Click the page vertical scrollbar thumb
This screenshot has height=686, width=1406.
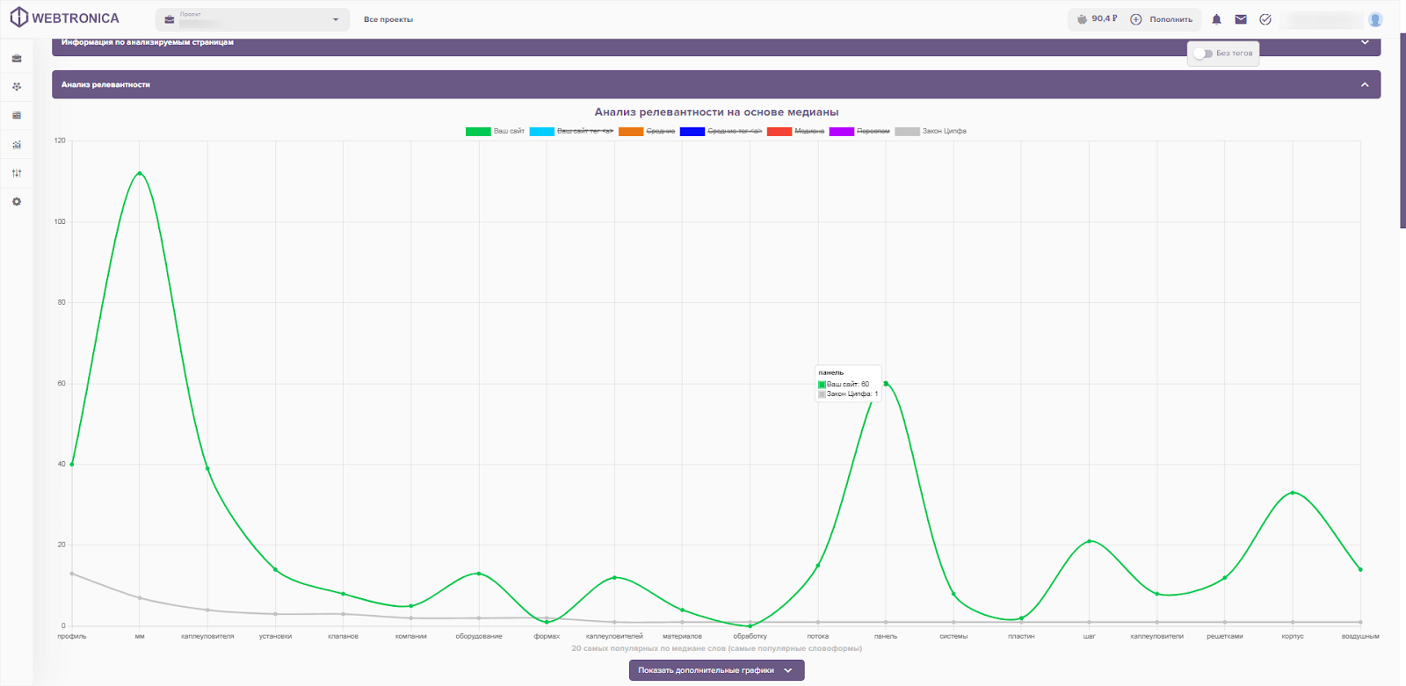click(x=1402, y=132)
